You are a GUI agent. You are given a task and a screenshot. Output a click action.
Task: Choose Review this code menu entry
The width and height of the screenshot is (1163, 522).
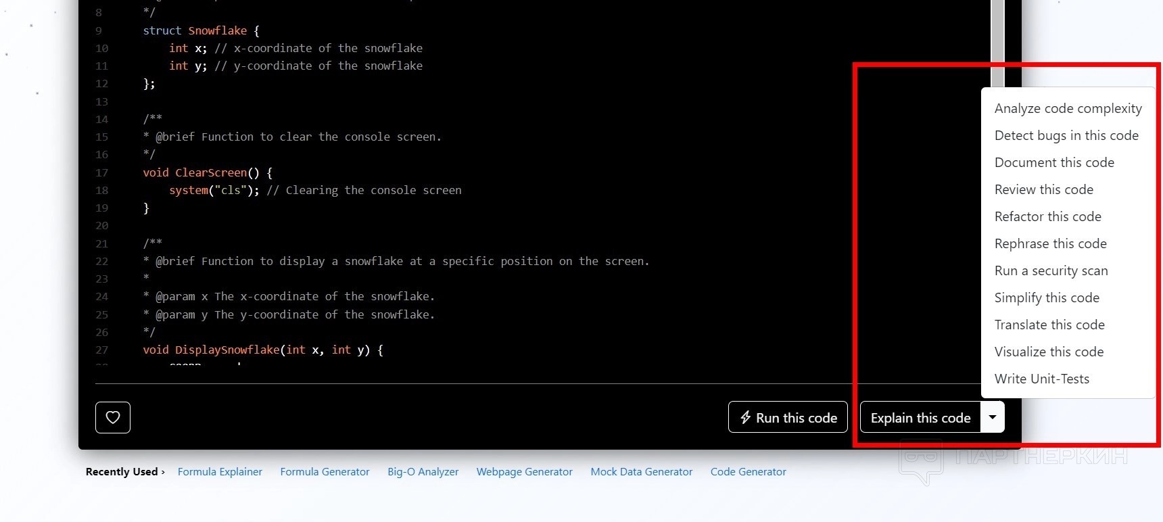pos(1044,189)
